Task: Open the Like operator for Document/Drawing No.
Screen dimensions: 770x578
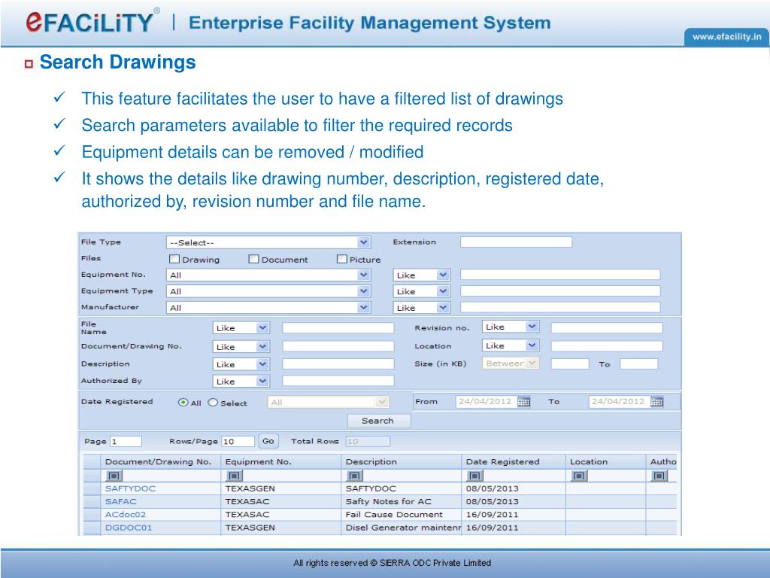Action: point(241,346)
